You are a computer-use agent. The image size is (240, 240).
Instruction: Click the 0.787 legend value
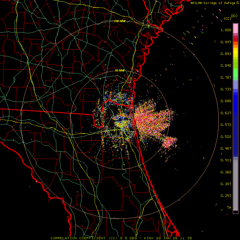tap(226, 77)
